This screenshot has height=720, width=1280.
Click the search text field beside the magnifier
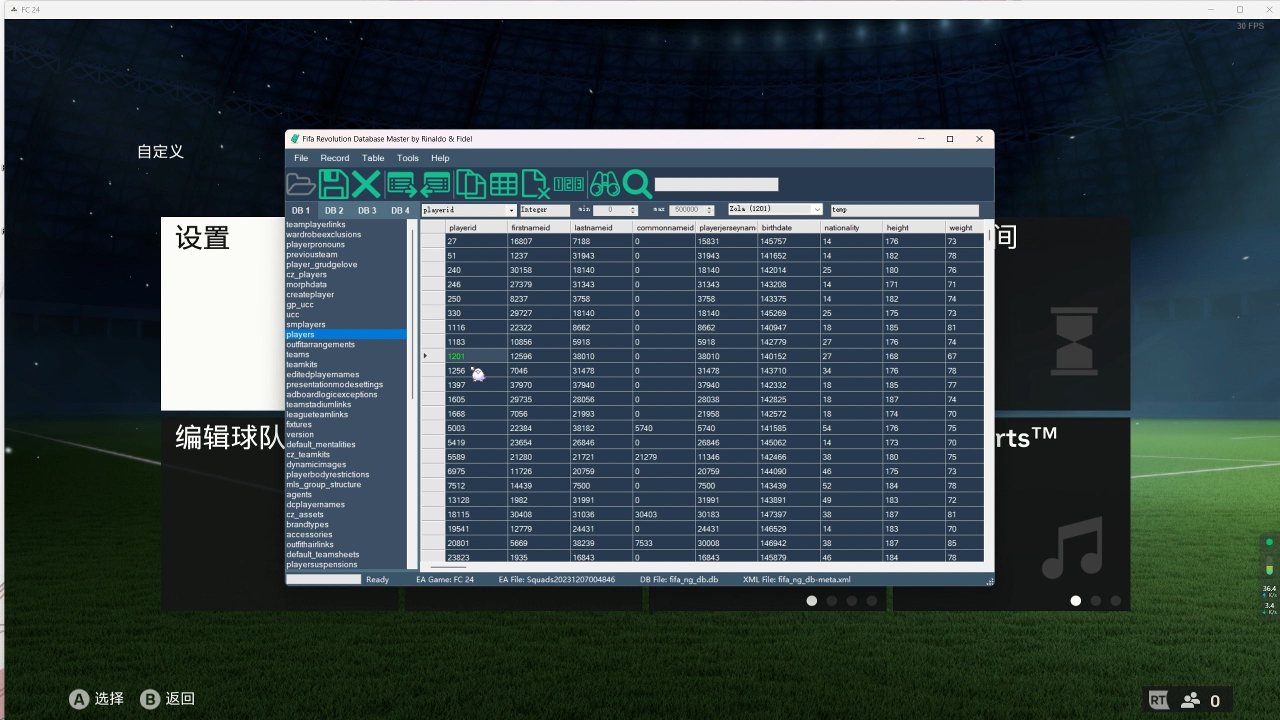click(x=716, y=184)
